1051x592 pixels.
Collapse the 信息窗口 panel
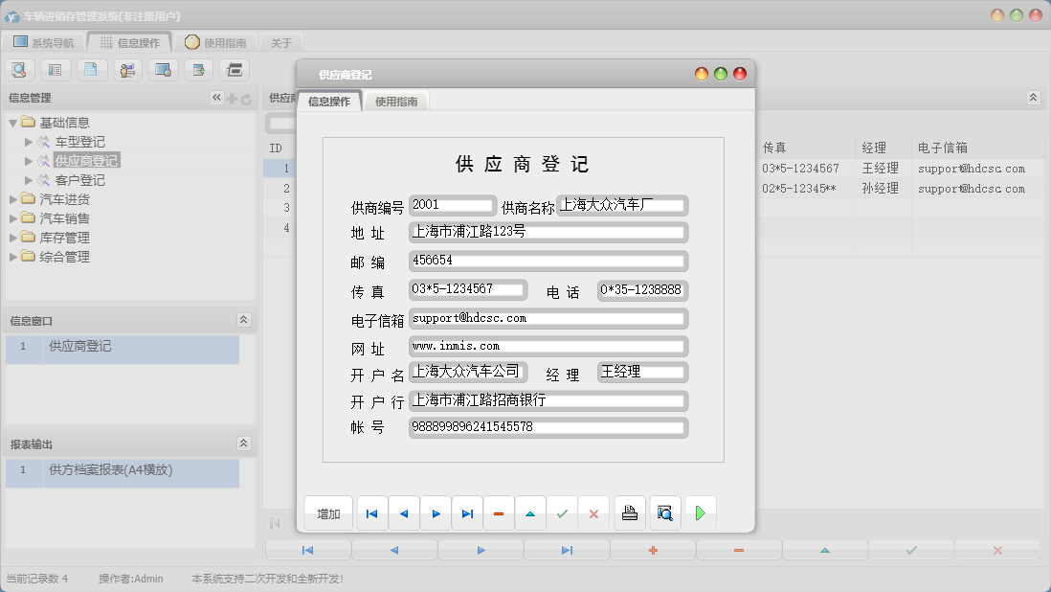click(x=243, y=320)
